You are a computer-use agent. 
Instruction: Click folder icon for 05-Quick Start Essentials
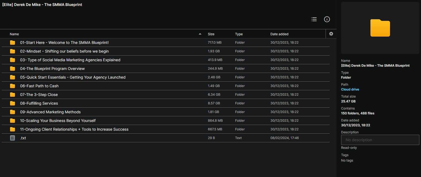tap(13, 77)
